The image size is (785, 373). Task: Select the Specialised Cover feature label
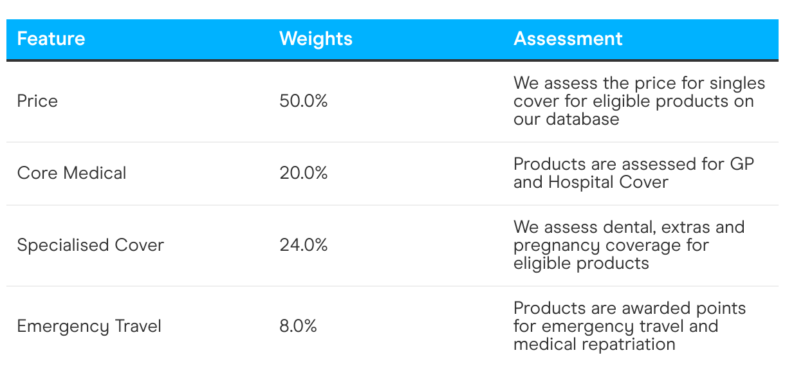(90, 245)
